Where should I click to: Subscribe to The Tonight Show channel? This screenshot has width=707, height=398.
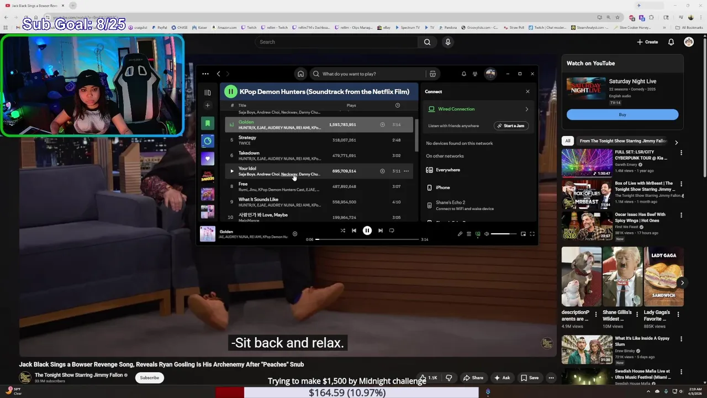tap(149, 378)
